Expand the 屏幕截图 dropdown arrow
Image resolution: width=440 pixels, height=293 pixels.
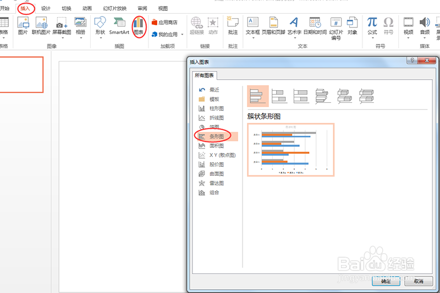click(x=62, y=38)
